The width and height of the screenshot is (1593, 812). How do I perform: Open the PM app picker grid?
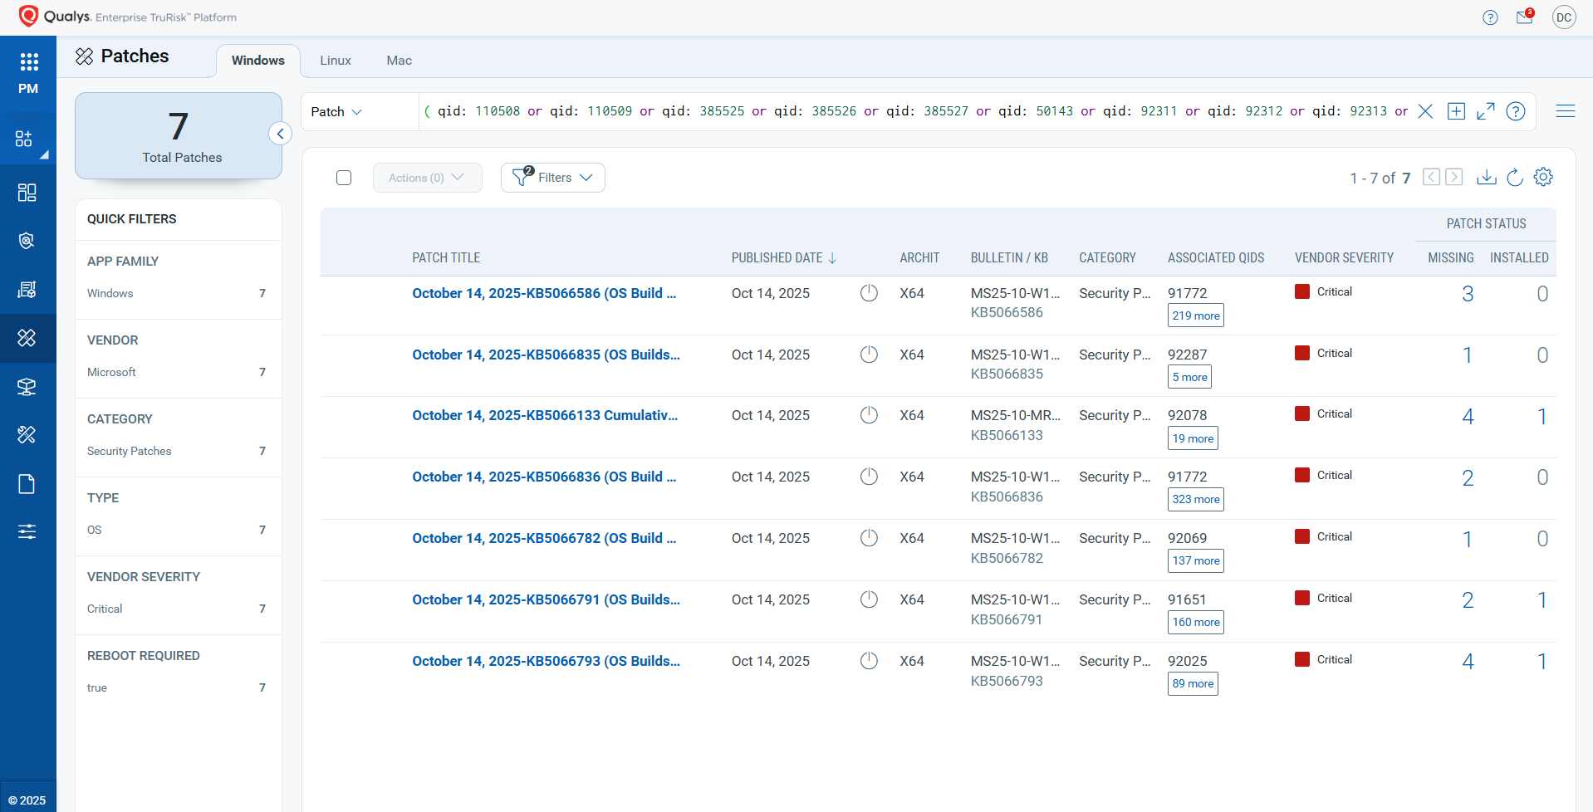[x=28, y=62]
